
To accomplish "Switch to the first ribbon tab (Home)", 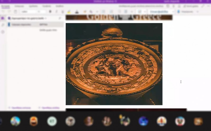I will (5, 6).
